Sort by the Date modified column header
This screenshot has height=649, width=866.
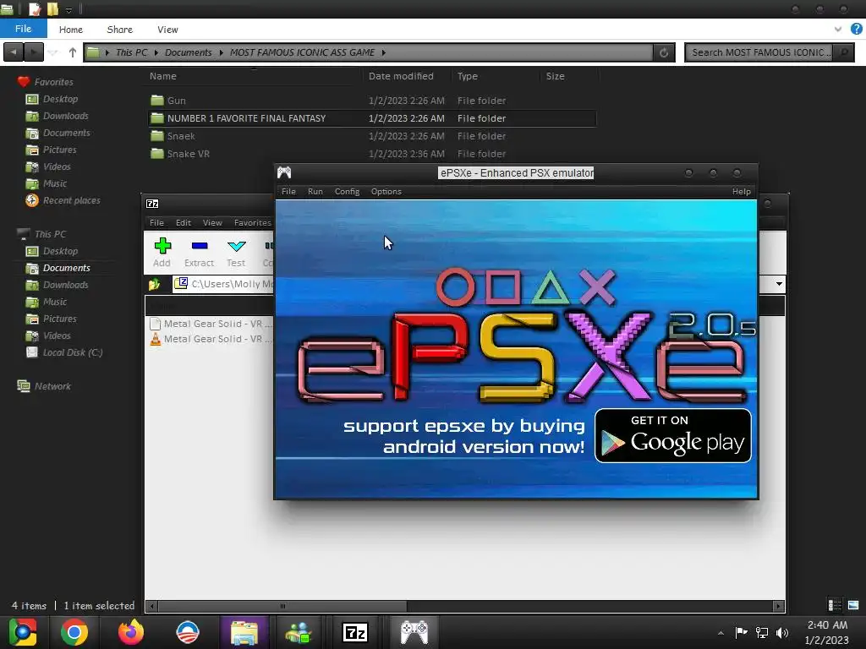pos(401,76)
